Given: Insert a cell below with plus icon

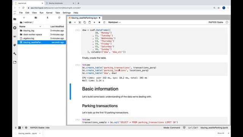Looking at the screenshot, I should coord(75,22).
